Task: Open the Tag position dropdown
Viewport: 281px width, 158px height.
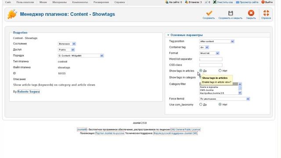Action: click(216, 41)
